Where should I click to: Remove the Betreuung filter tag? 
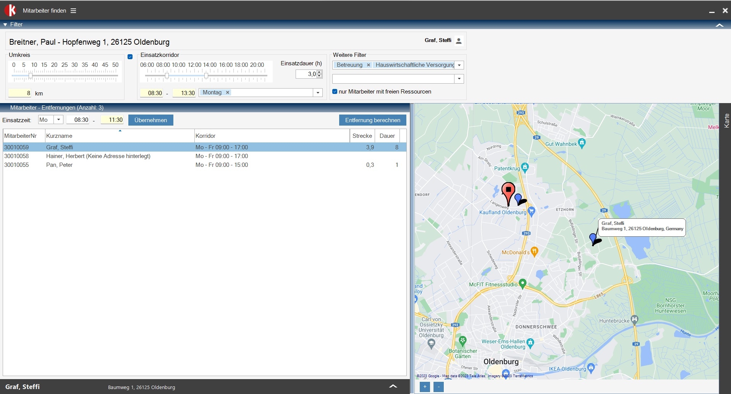(x=368, y=65)
